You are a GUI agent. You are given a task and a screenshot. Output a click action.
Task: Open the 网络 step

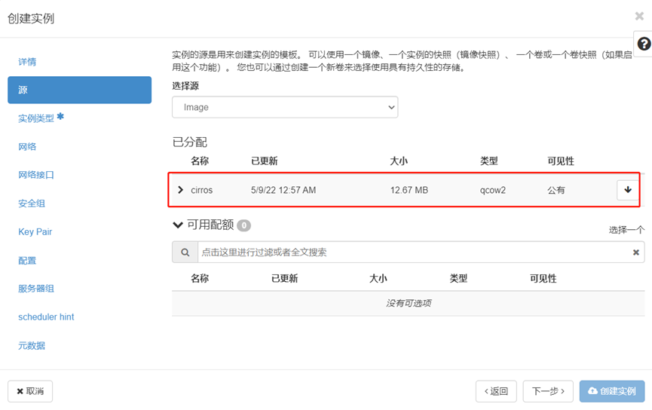27,147
